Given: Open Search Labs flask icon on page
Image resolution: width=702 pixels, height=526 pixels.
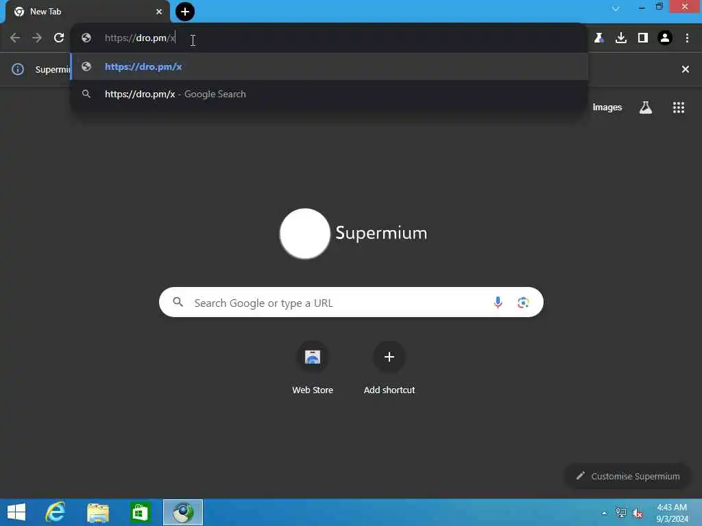Looking at the screenshot, I should click(646, 108).
